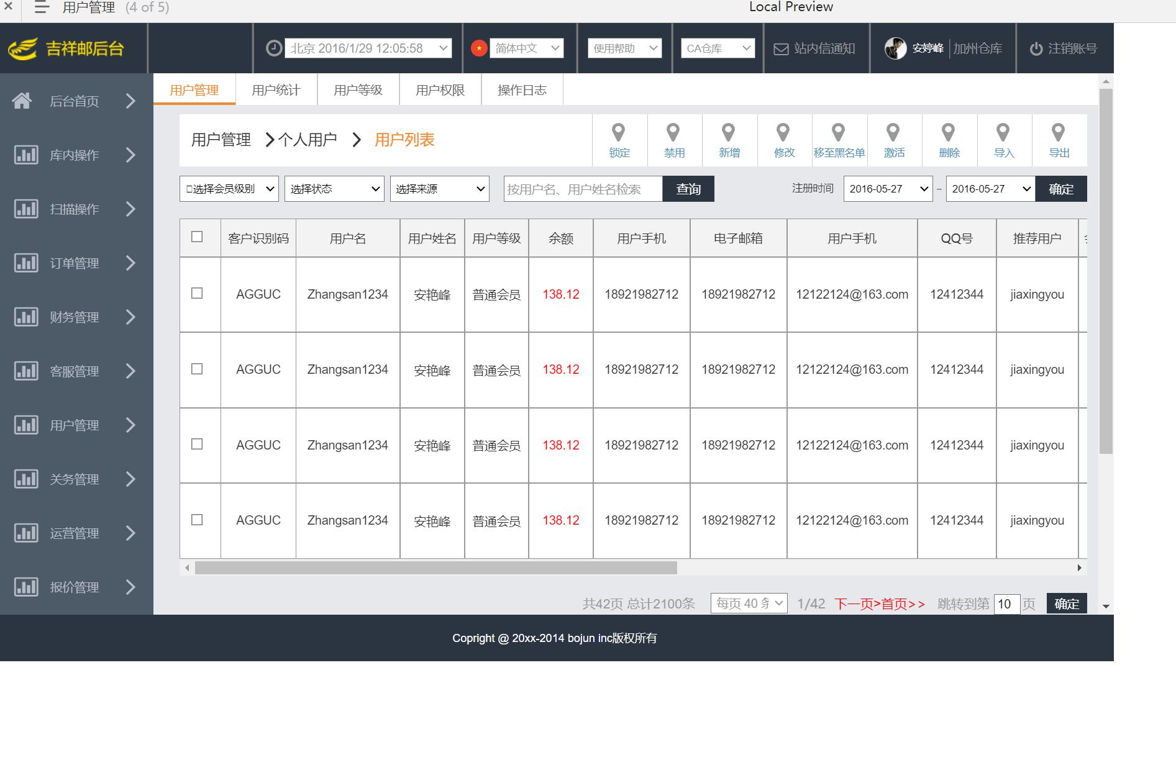Click the 后台首页 home icon in sidebar
Image resolution: width=1176 pixels, height=773 pixels.
(x=22, y=101)
